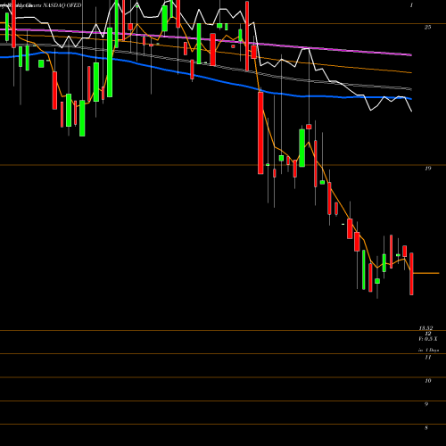Click the 10 price axis label

click(428, 381)
